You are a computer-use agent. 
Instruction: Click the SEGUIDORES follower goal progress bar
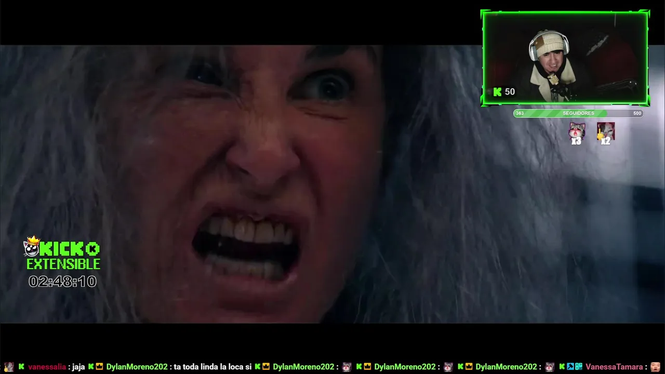[578, 113]
